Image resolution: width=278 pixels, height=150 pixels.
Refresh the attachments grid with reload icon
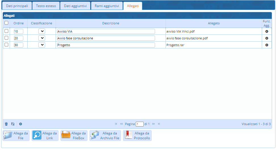point(13,124)
